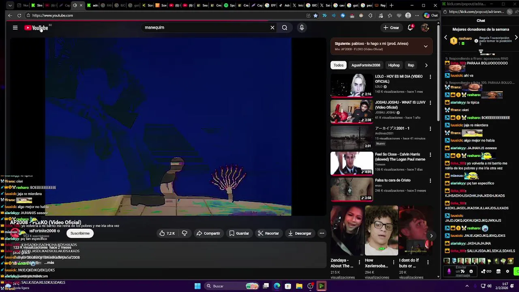Open the Edge profile avatar icon
The height and width of the screenshot is (292, 519).
[x=408, y=15]
